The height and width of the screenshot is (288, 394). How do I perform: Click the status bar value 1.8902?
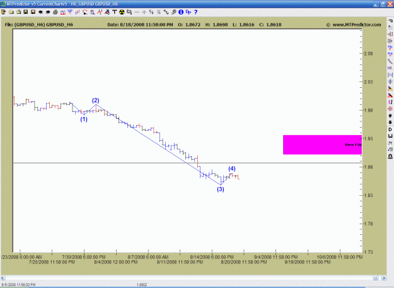(x=142, y=285)
